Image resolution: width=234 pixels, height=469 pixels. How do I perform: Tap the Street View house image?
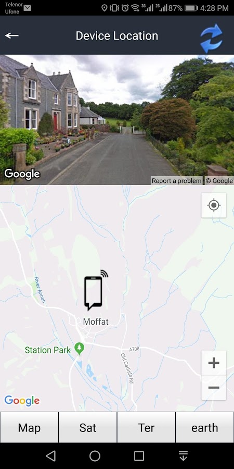117,120
